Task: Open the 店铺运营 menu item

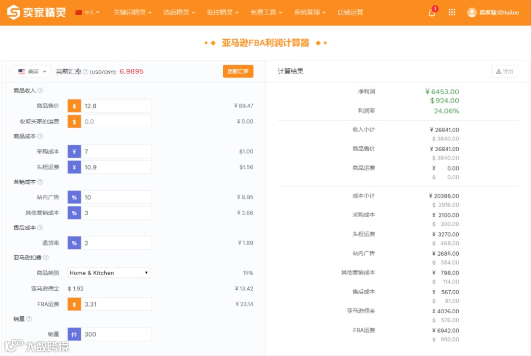Action: pos(350,12)
